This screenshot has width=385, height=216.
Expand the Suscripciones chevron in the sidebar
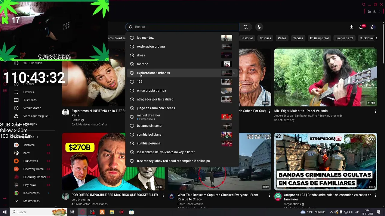coord(37,137)
